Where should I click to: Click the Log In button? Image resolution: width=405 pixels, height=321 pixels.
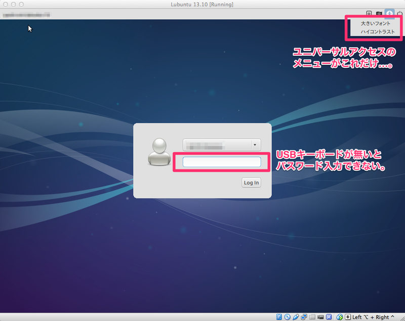(x=251, y=183)
